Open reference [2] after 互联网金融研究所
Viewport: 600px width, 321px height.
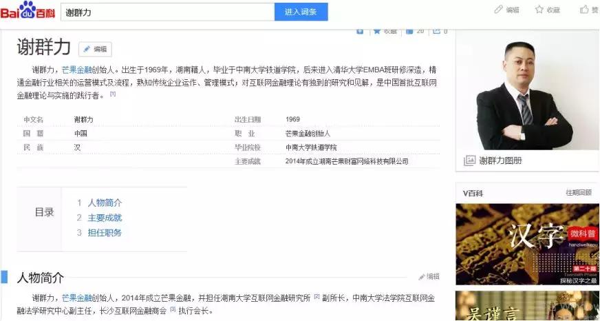317,296
